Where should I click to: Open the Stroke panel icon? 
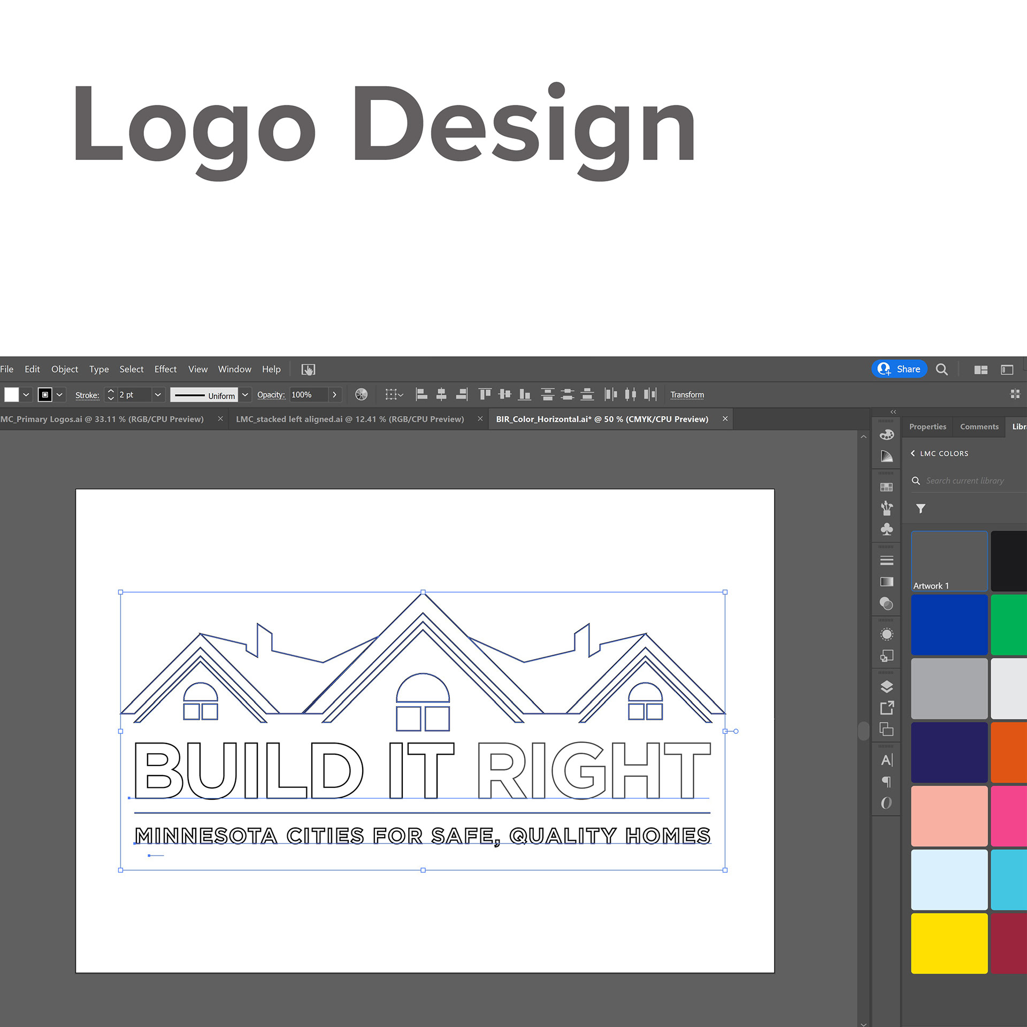(886, 560)
